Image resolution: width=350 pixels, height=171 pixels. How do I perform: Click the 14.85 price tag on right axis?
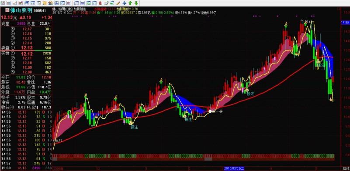pos(345,23)
